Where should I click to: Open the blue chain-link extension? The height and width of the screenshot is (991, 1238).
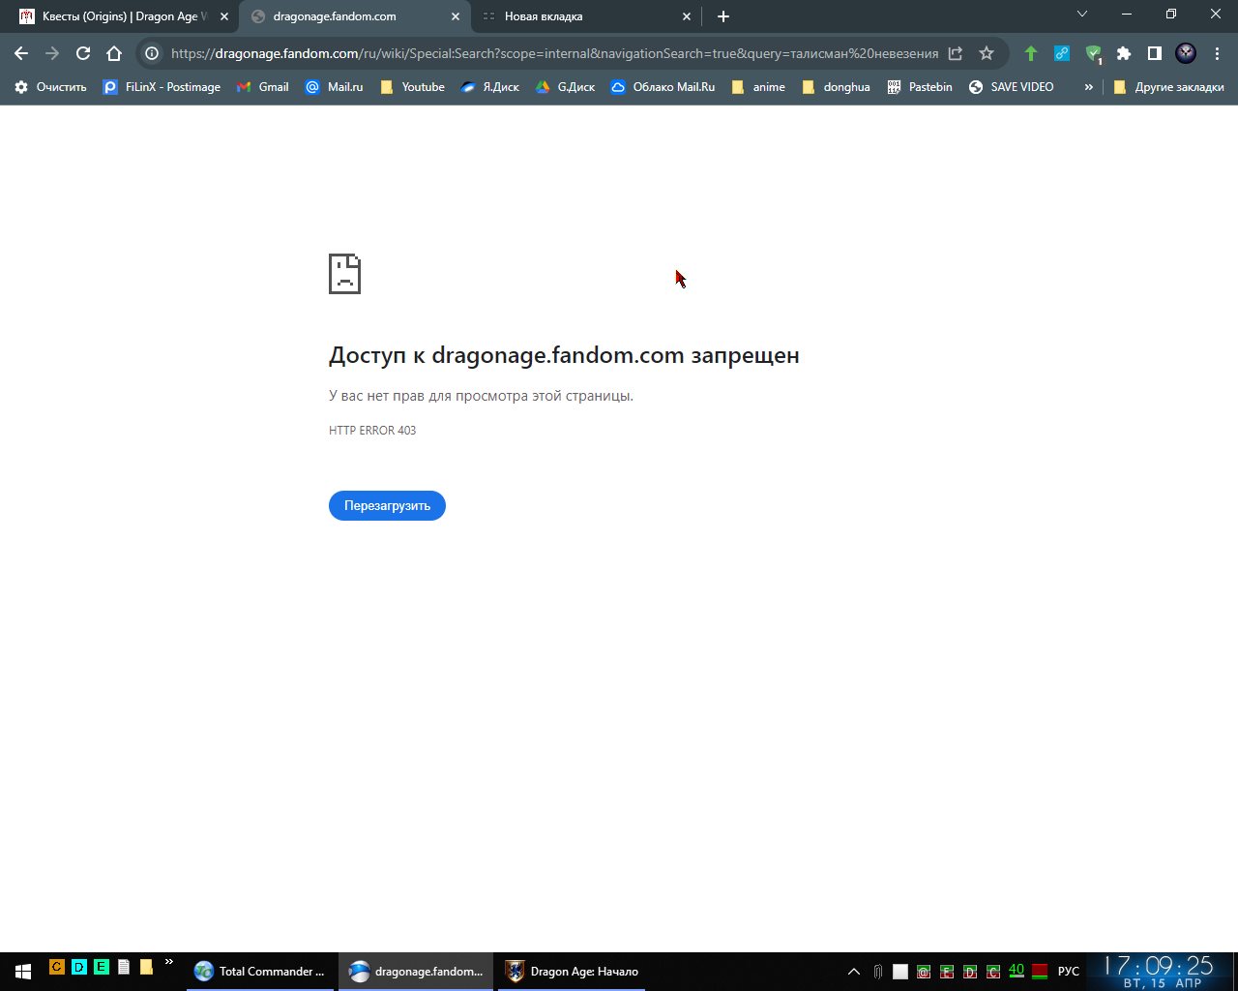[x=1062, y=53]
